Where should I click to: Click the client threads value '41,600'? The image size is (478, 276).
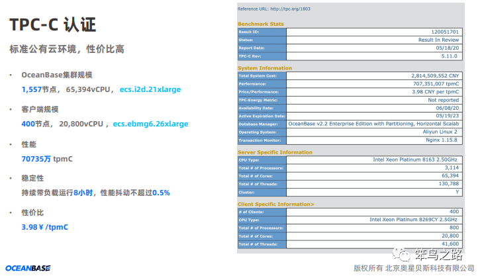pos(450,244)
